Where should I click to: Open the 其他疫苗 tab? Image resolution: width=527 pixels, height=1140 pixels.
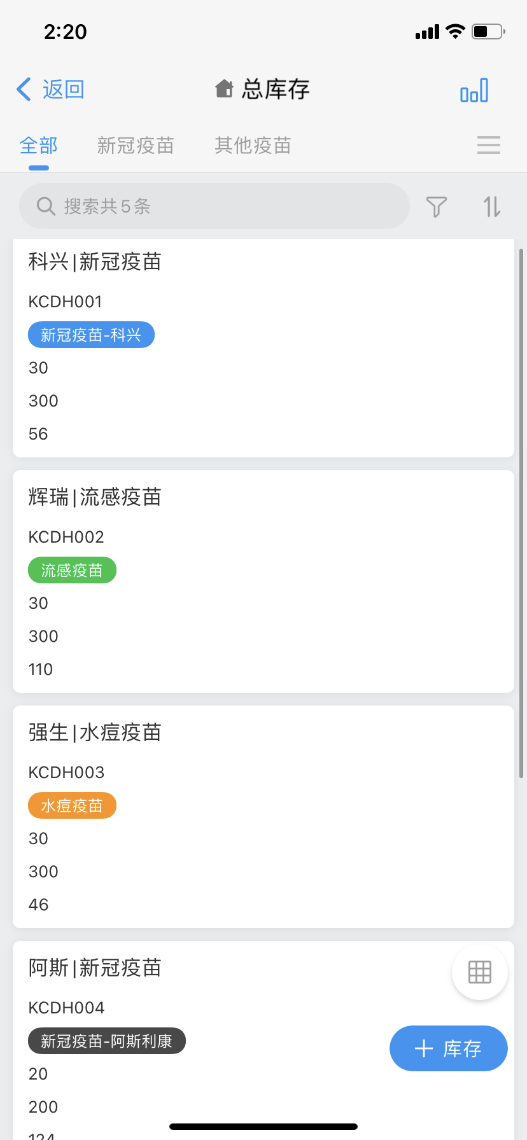click(x=253, y=146)
